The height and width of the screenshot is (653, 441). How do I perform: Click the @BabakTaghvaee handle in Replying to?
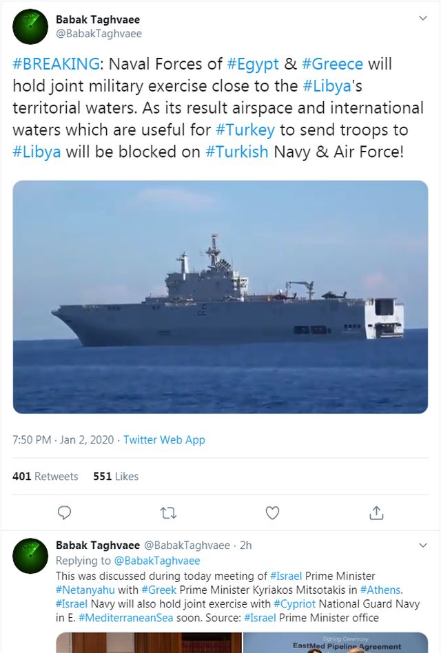[157, 561]
